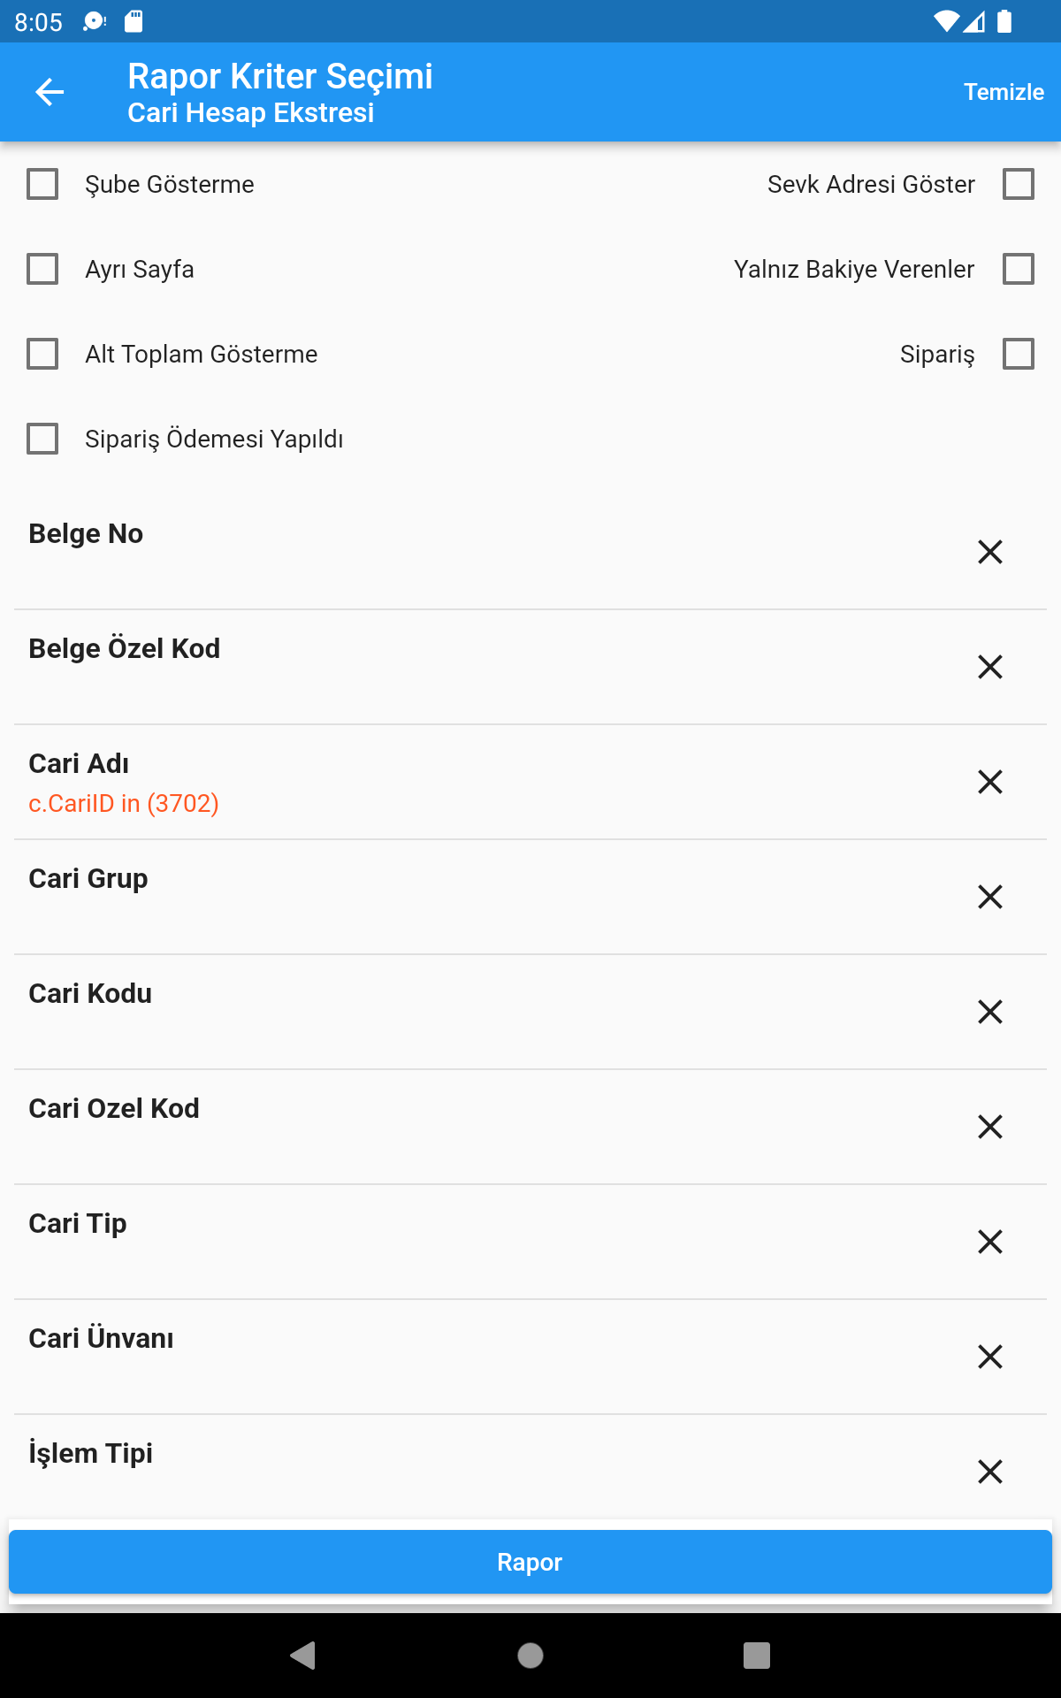Open the Cari Ünvanı criteria row

442,1355
